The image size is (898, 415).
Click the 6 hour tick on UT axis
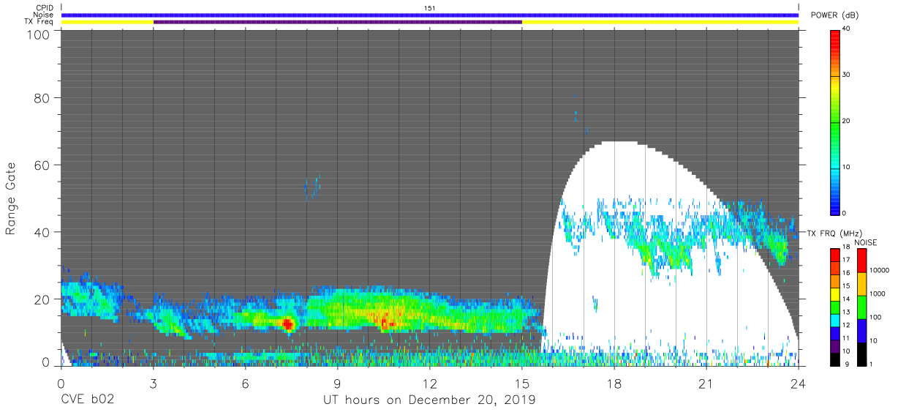(x=245, y=383)
